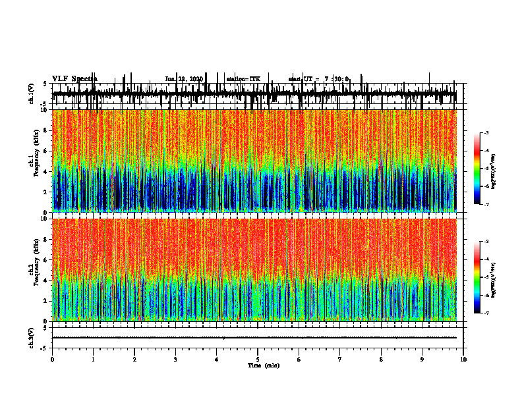Click the "Jan. 22, 2020" date text
The height and width of the screenshot is (403, 522).
coord(184,79)
